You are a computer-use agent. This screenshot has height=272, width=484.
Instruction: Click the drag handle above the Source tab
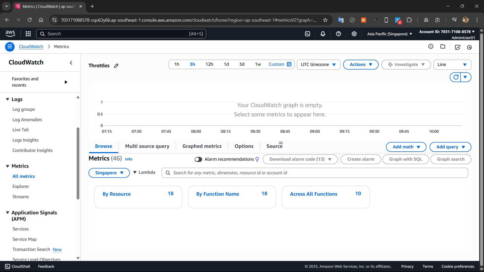click(x=281, y=143)
